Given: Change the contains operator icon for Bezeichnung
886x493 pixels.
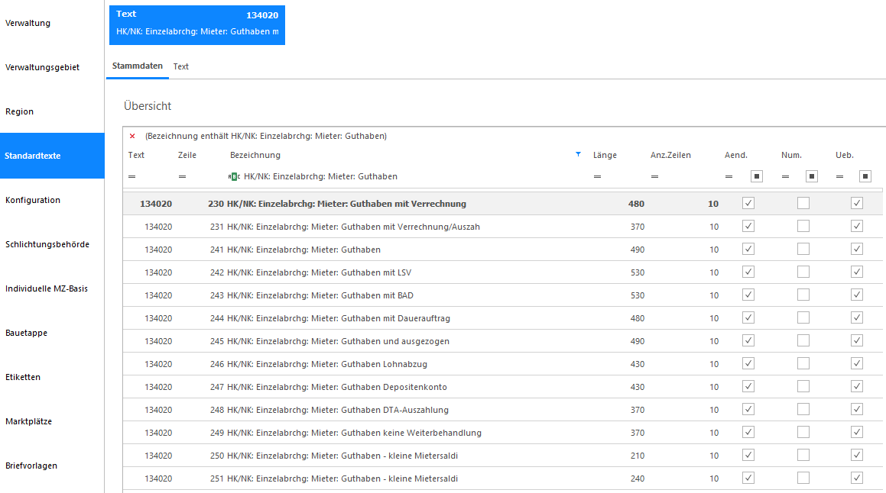Looking at the screenshot, I should pos(234,176).
